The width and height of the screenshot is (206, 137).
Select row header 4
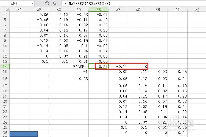coord(5,15)
